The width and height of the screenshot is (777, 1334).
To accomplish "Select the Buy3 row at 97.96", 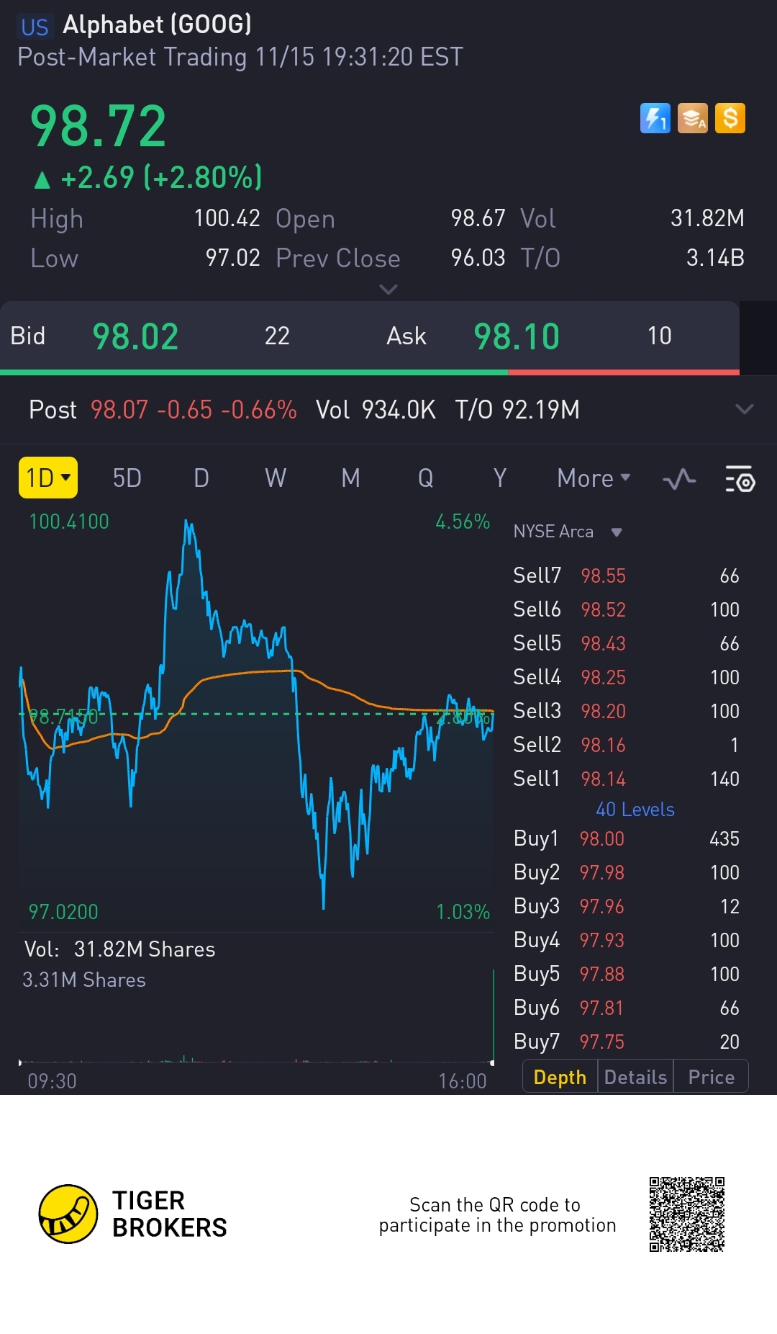I will 626,906.
